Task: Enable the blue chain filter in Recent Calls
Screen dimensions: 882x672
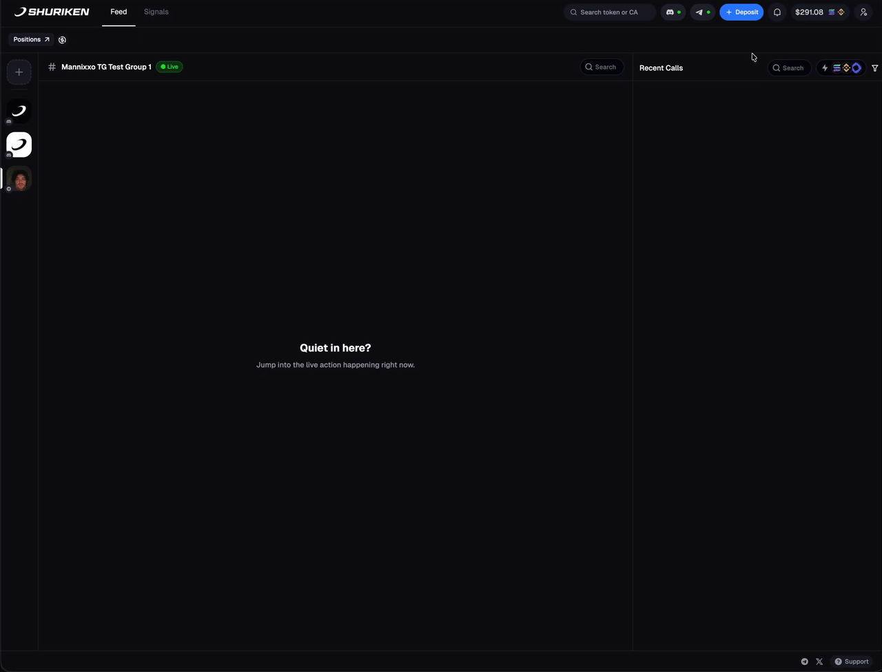Action: [856, 67]
